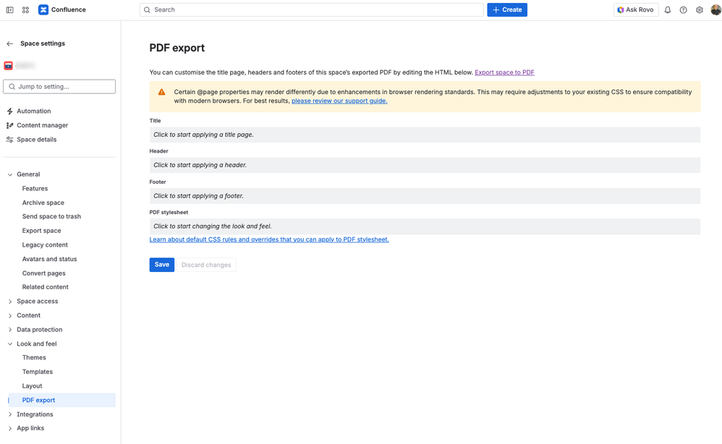Open Automation settings
The image size is (722, 444).
pyautogui.click(x=33, y=111)
